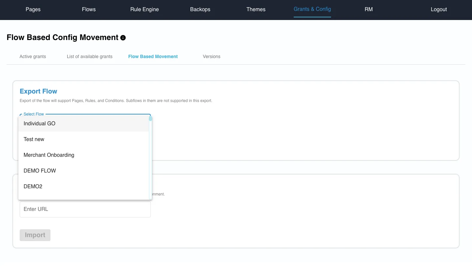
Task: Choose DEMO FLOW from the dropdown
Action: (84, 171)
